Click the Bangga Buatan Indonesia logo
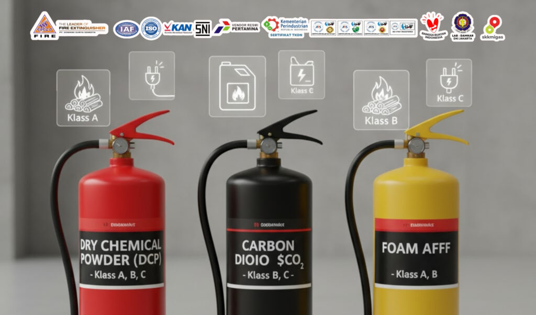This screenshot has width=536, height=315. tap(432, 27)
